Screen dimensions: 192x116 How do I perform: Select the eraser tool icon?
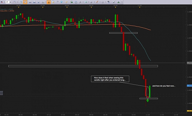[114, 2]
